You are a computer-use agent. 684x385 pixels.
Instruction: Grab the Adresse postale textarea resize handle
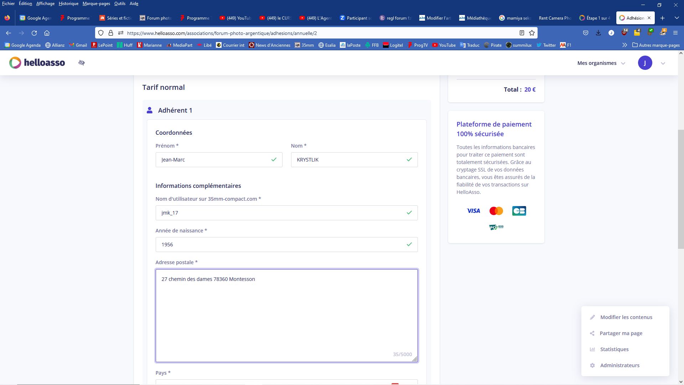[x=415, y=359]
